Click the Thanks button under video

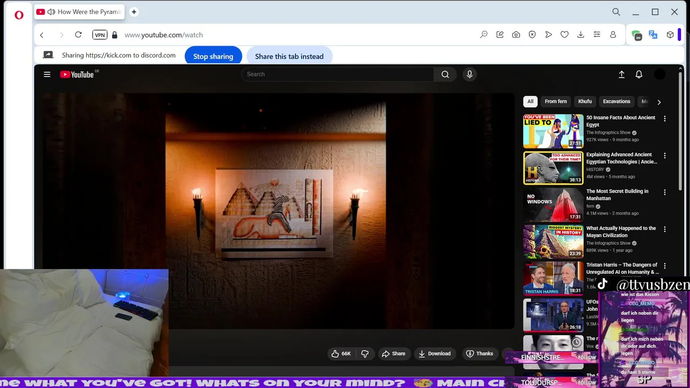(x=479, y=354)
